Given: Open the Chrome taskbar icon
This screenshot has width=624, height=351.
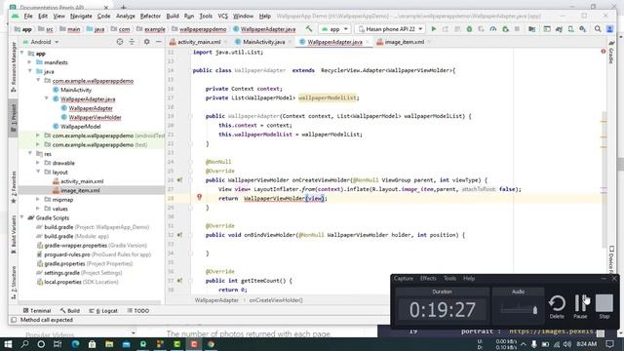Looking at the screenshot, I should click(x=211, y=344).
